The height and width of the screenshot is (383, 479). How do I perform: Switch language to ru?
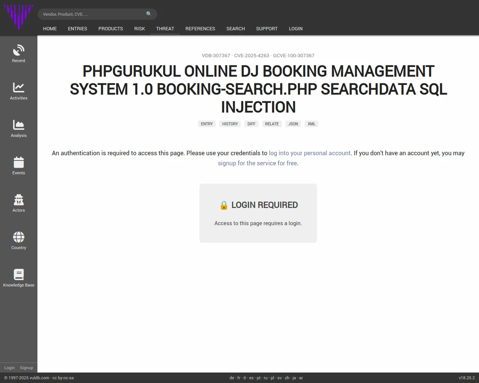(266, 378)
